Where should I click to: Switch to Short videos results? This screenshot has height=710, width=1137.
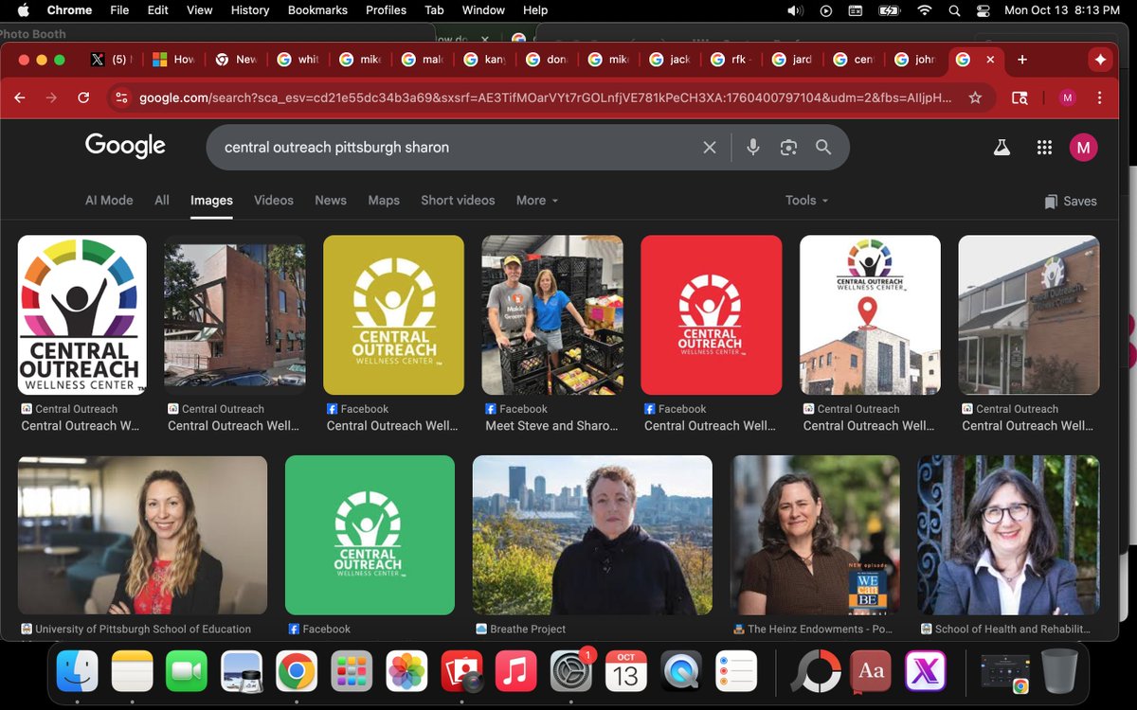[458, 201]
